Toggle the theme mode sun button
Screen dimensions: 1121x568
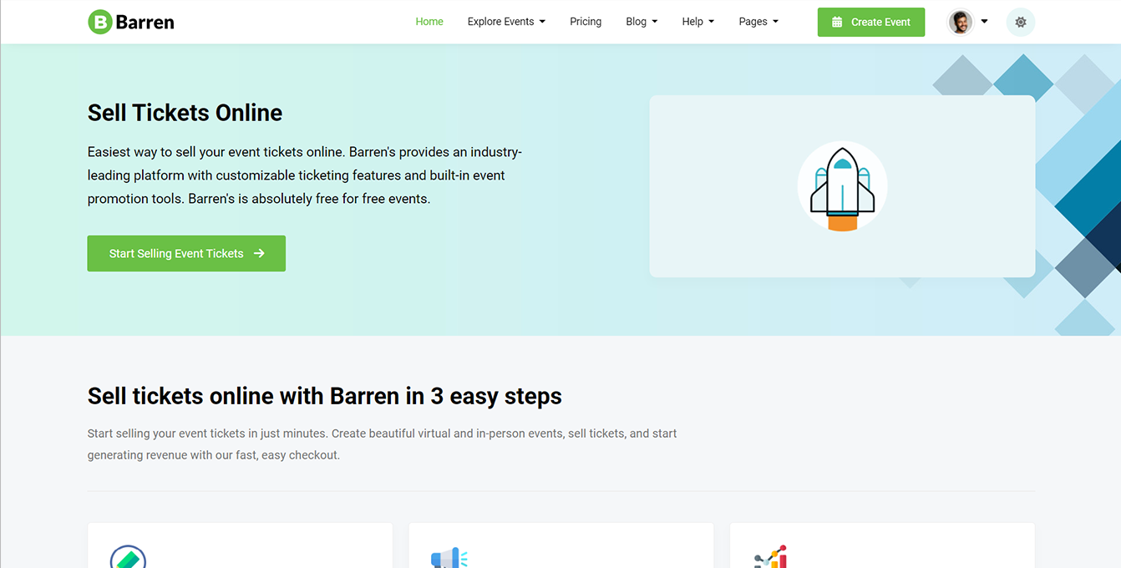pos(1020,23)
